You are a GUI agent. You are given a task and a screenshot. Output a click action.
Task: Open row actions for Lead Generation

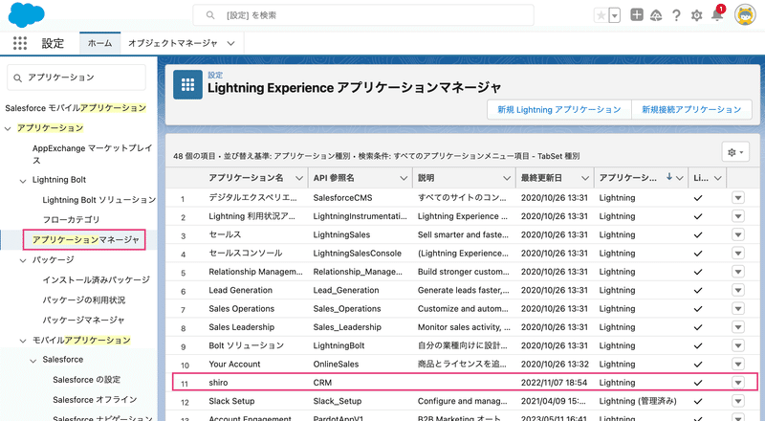click(738, 290)
